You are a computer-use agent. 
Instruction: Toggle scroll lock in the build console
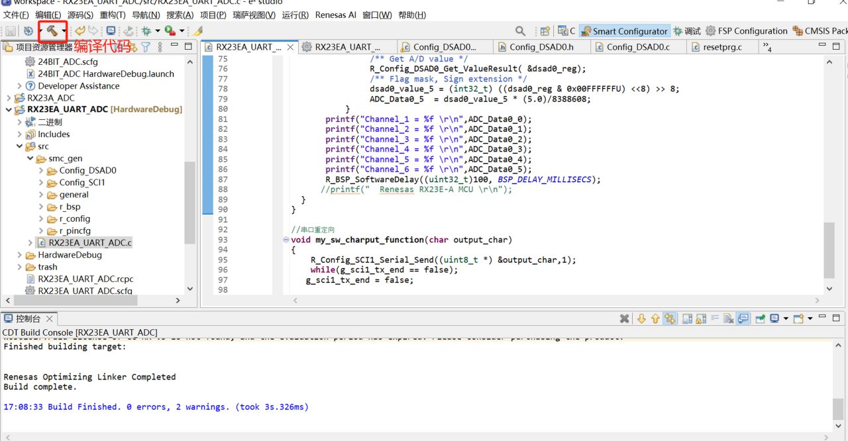point(701,318)
